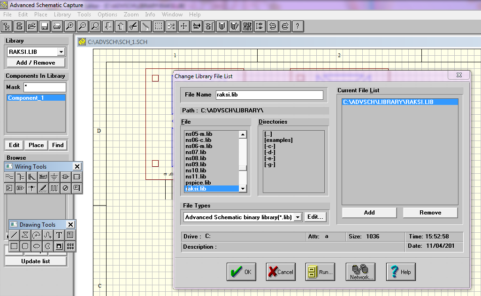This screenshot has width=481, height=296.
Task: Click the Add / Remove library button
Action: [x=36, y=62]
